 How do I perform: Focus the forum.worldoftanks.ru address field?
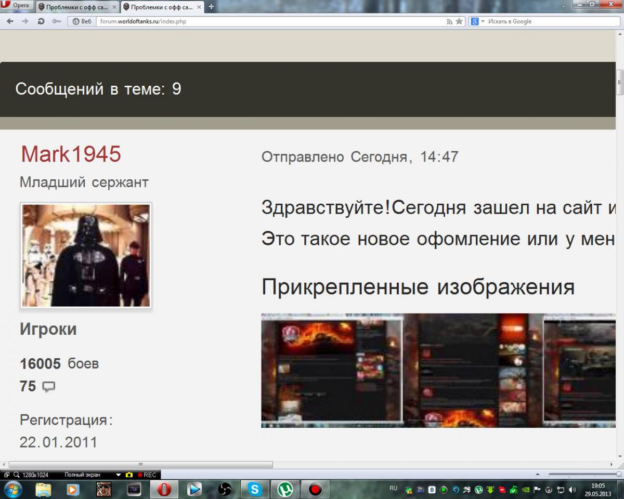tap(270, 21)
